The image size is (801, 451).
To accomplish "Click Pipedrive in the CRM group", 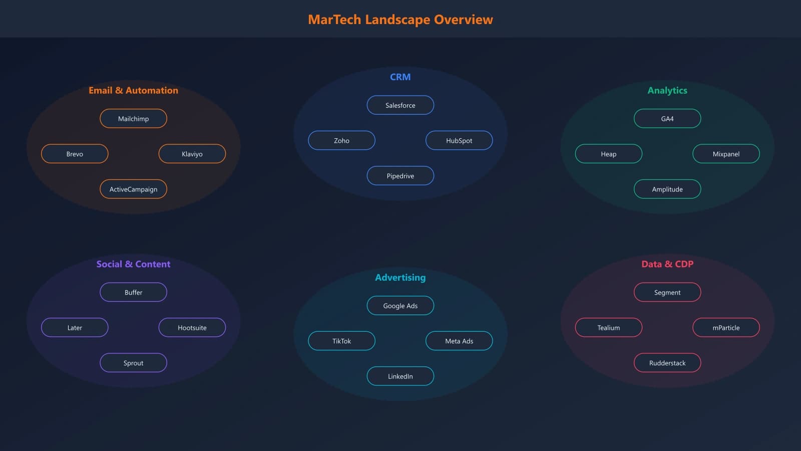I will [x=400, y=176].
